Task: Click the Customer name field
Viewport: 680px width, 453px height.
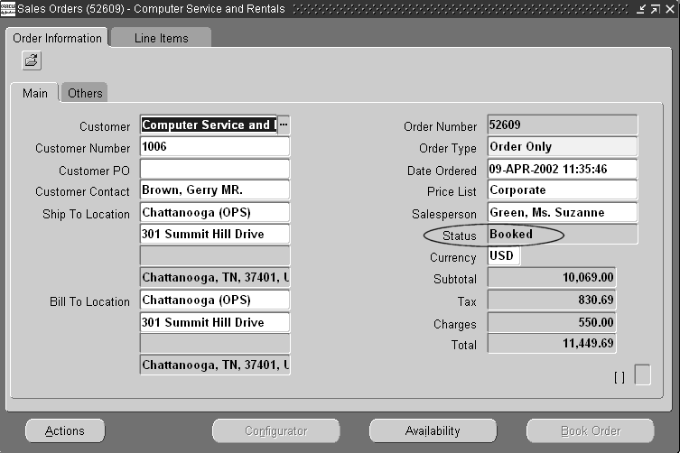Action: 209,125
